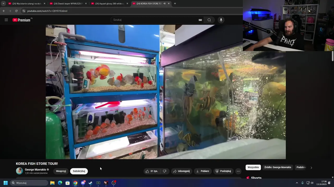Go back with browser back arrow
The width and height of the screenshot is (334, 187).
pos(4,11)
